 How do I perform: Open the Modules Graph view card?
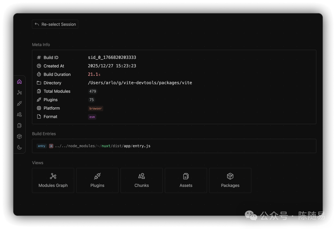(x=53, y=180)
